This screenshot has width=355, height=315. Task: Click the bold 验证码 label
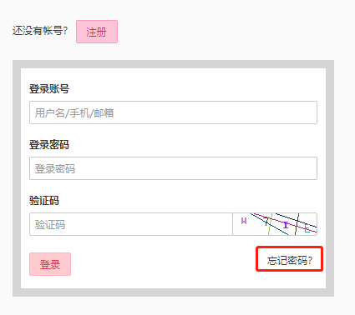(44, 200)
